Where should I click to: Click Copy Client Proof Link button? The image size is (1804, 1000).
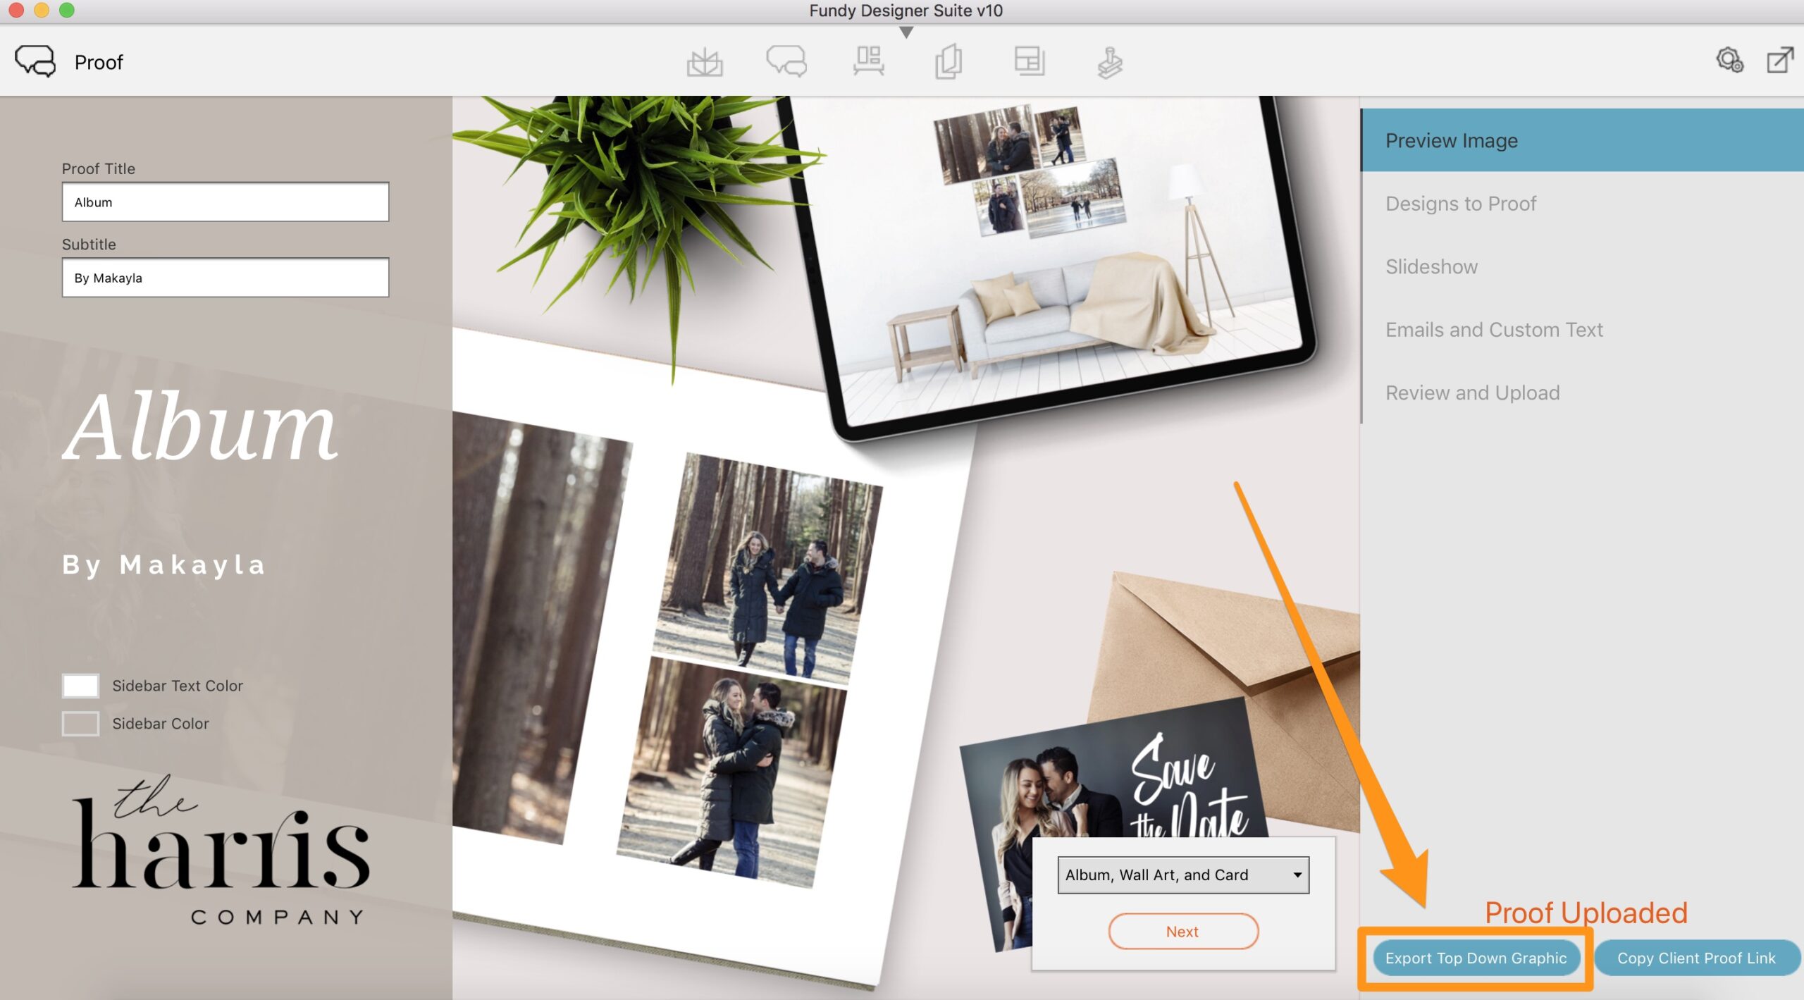[x=1696, y=958]
